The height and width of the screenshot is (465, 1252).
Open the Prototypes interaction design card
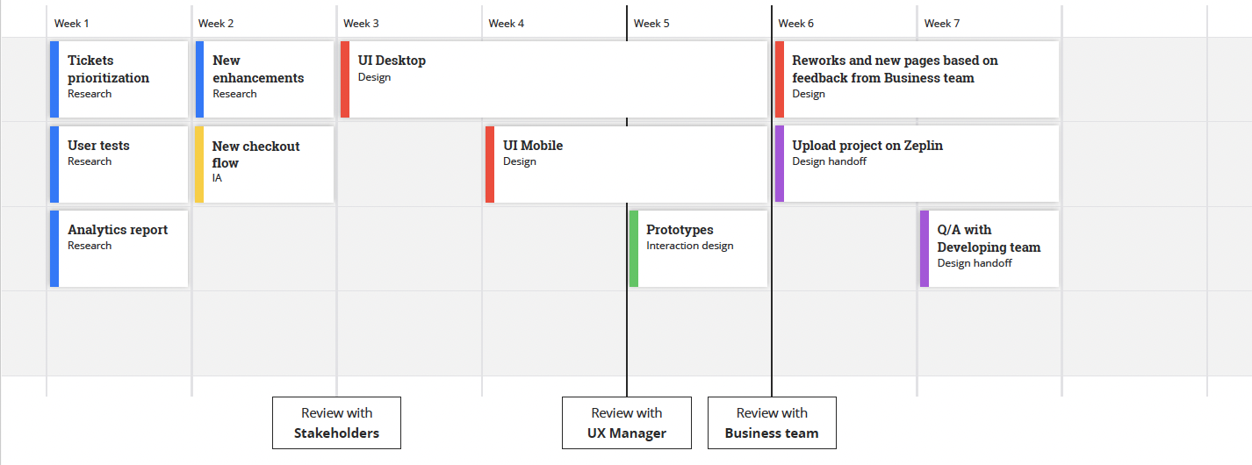tap(699, 247)
